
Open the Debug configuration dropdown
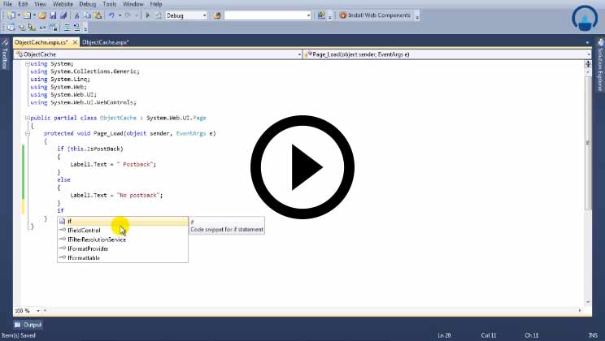click(x=202, y=15)
